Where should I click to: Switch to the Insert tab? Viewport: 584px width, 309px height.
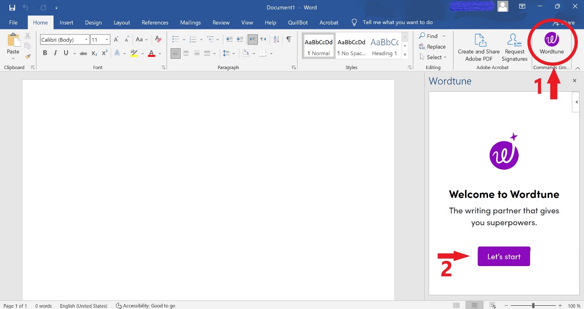point(66,22)
